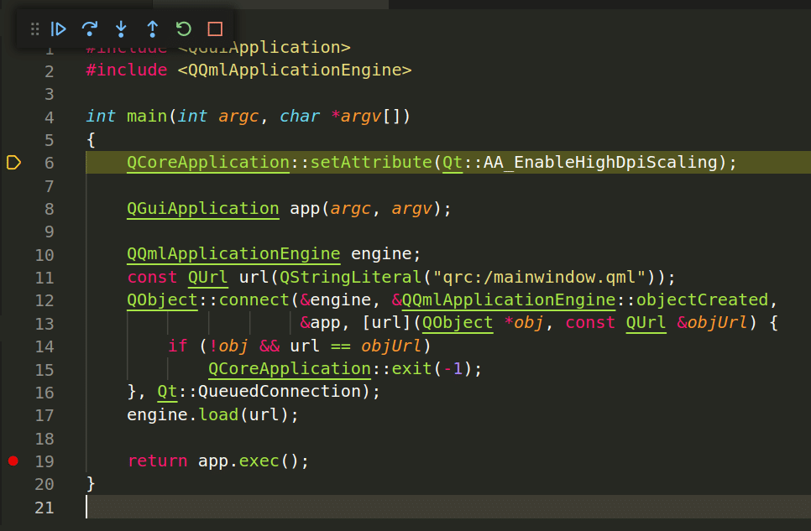This screenshot has width=811, height=531.
Task: Click the QGuiApplication type on line 8
Action: tap(202, 208)
